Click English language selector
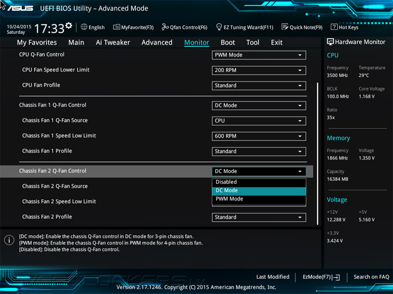Viewport: 393px width, 294px height. tap(97, 27)
